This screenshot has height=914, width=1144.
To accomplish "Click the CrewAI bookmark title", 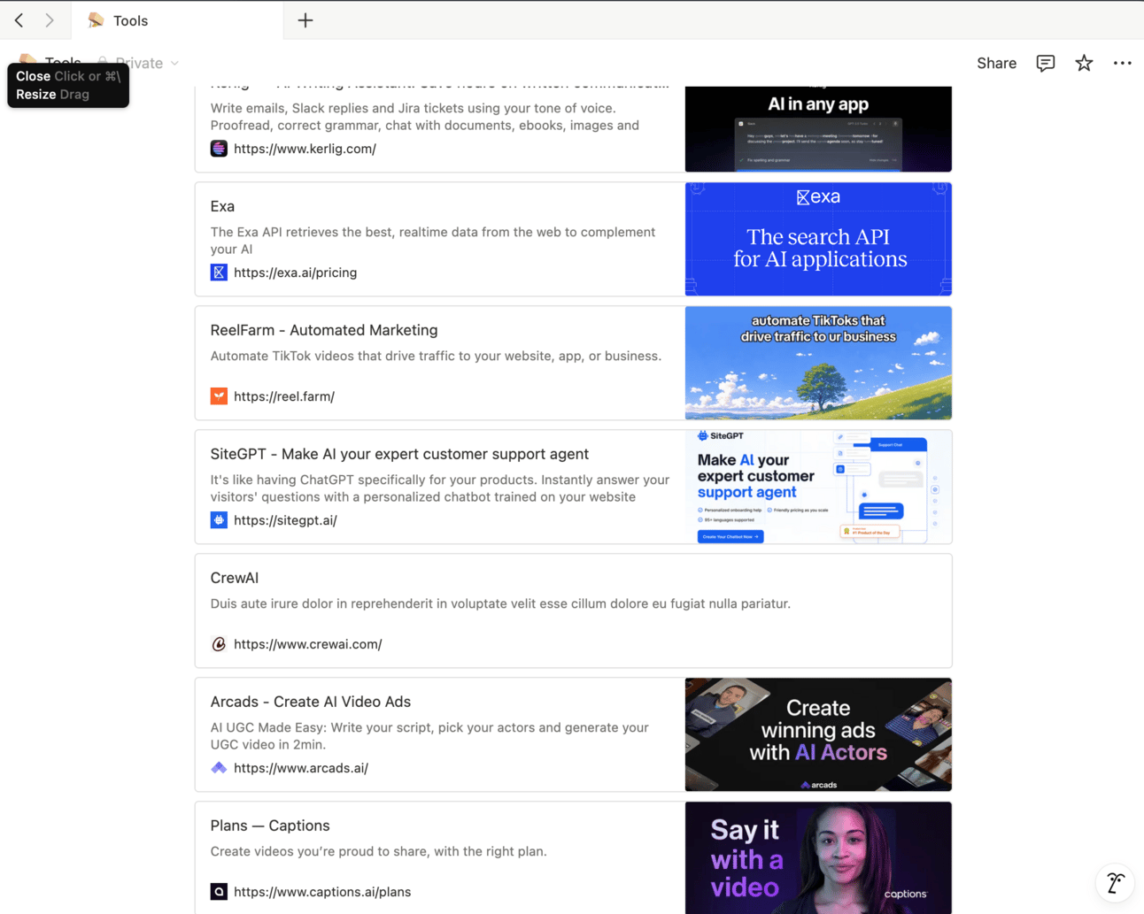I will (235, 578).
